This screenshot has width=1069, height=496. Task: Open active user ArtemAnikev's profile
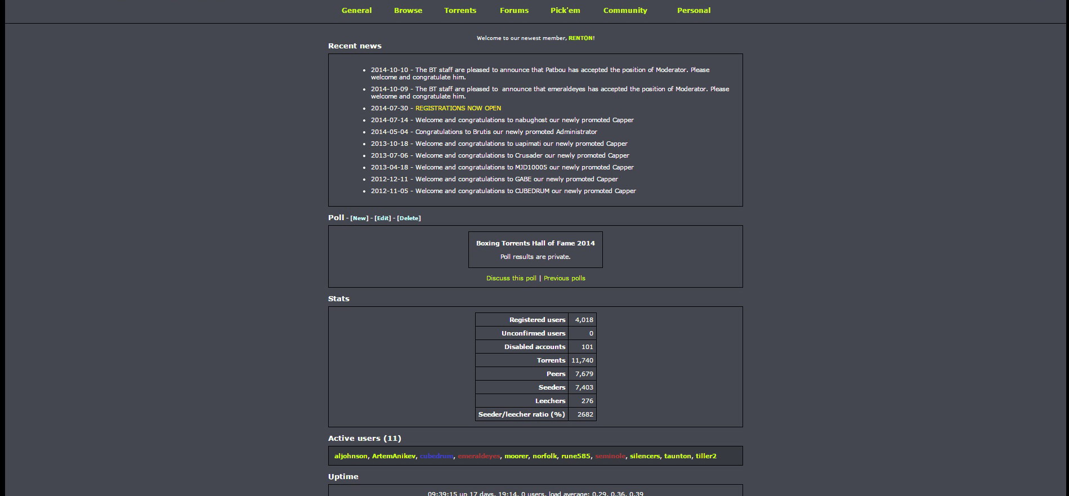click(x=394, y=456)
